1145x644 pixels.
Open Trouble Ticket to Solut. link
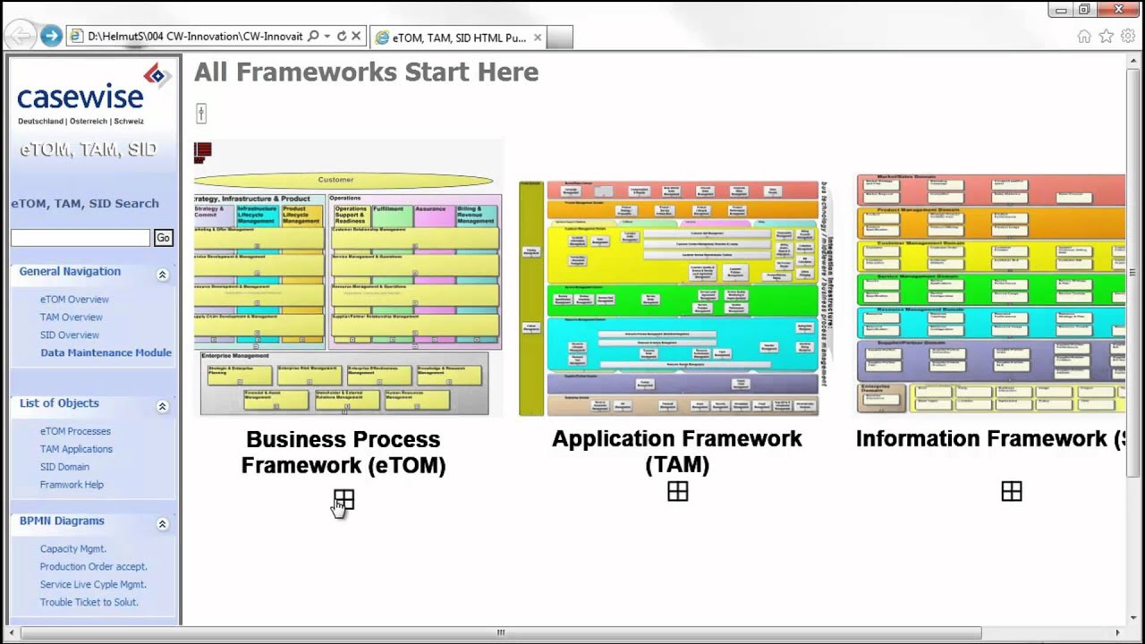tap(89, 603)
